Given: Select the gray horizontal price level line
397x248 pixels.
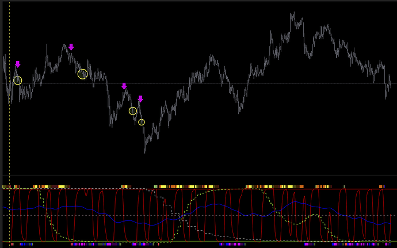Looking at the screenshot, I should pyautogui.click(x=230, y=84).
